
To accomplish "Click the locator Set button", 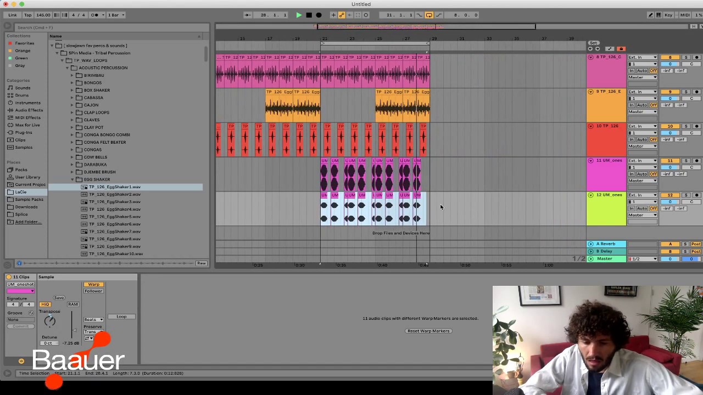I will point(593,43).
